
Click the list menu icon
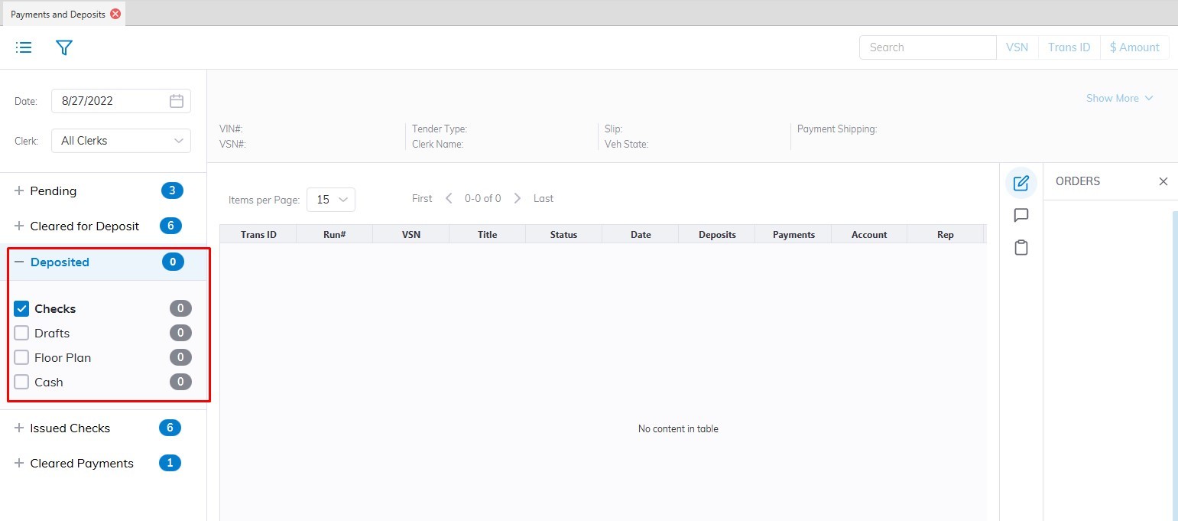pos(24,47)
